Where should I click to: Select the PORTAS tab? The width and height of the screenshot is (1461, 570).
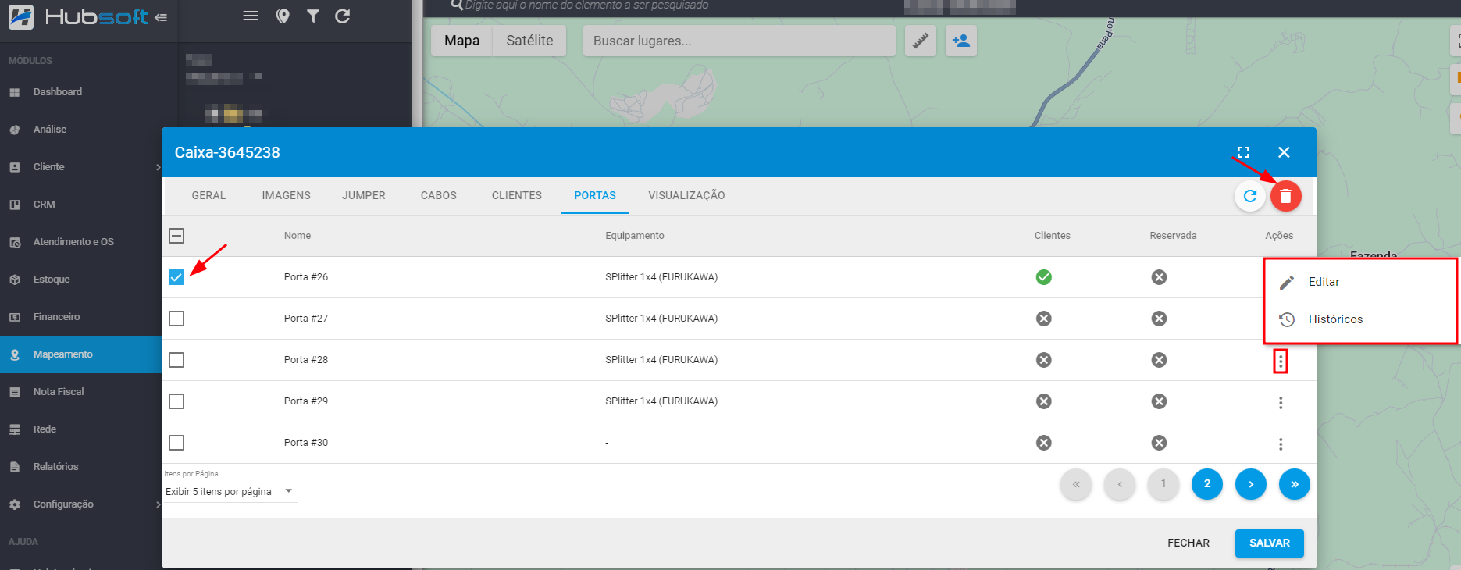[595, 196]
